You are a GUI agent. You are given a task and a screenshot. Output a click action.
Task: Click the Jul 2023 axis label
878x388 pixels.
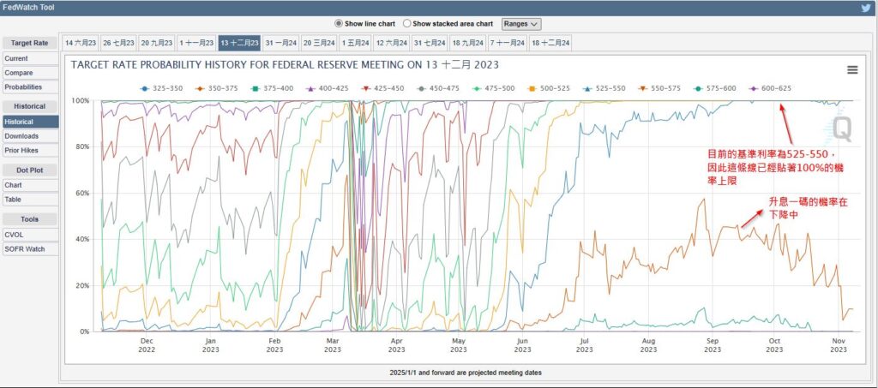584,345
